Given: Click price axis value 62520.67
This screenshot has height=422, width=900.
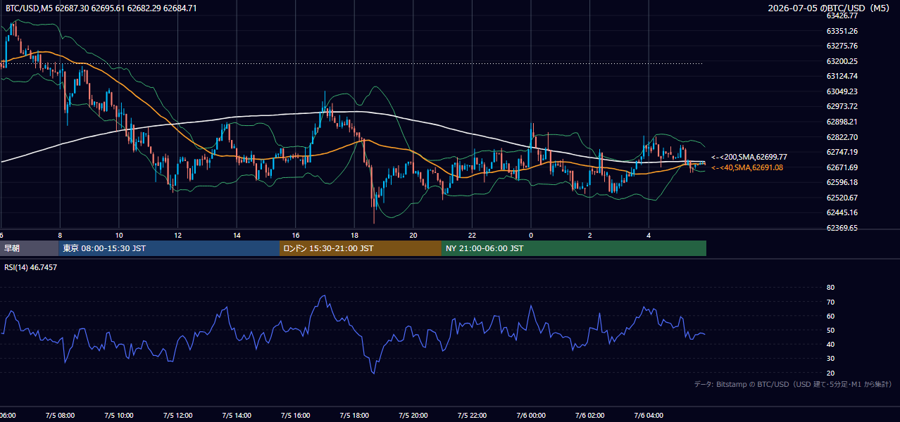Looking at the screenshot, I should pyautogui.click(x=842, y=198).
